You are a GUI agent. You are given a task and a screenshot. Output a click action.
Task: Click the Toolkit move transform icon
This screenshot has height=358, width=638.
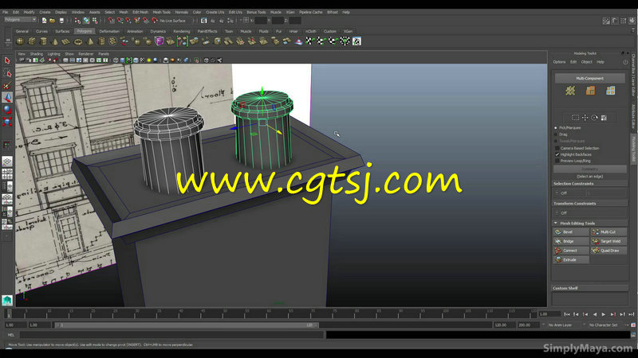click(x=585, y=118)
